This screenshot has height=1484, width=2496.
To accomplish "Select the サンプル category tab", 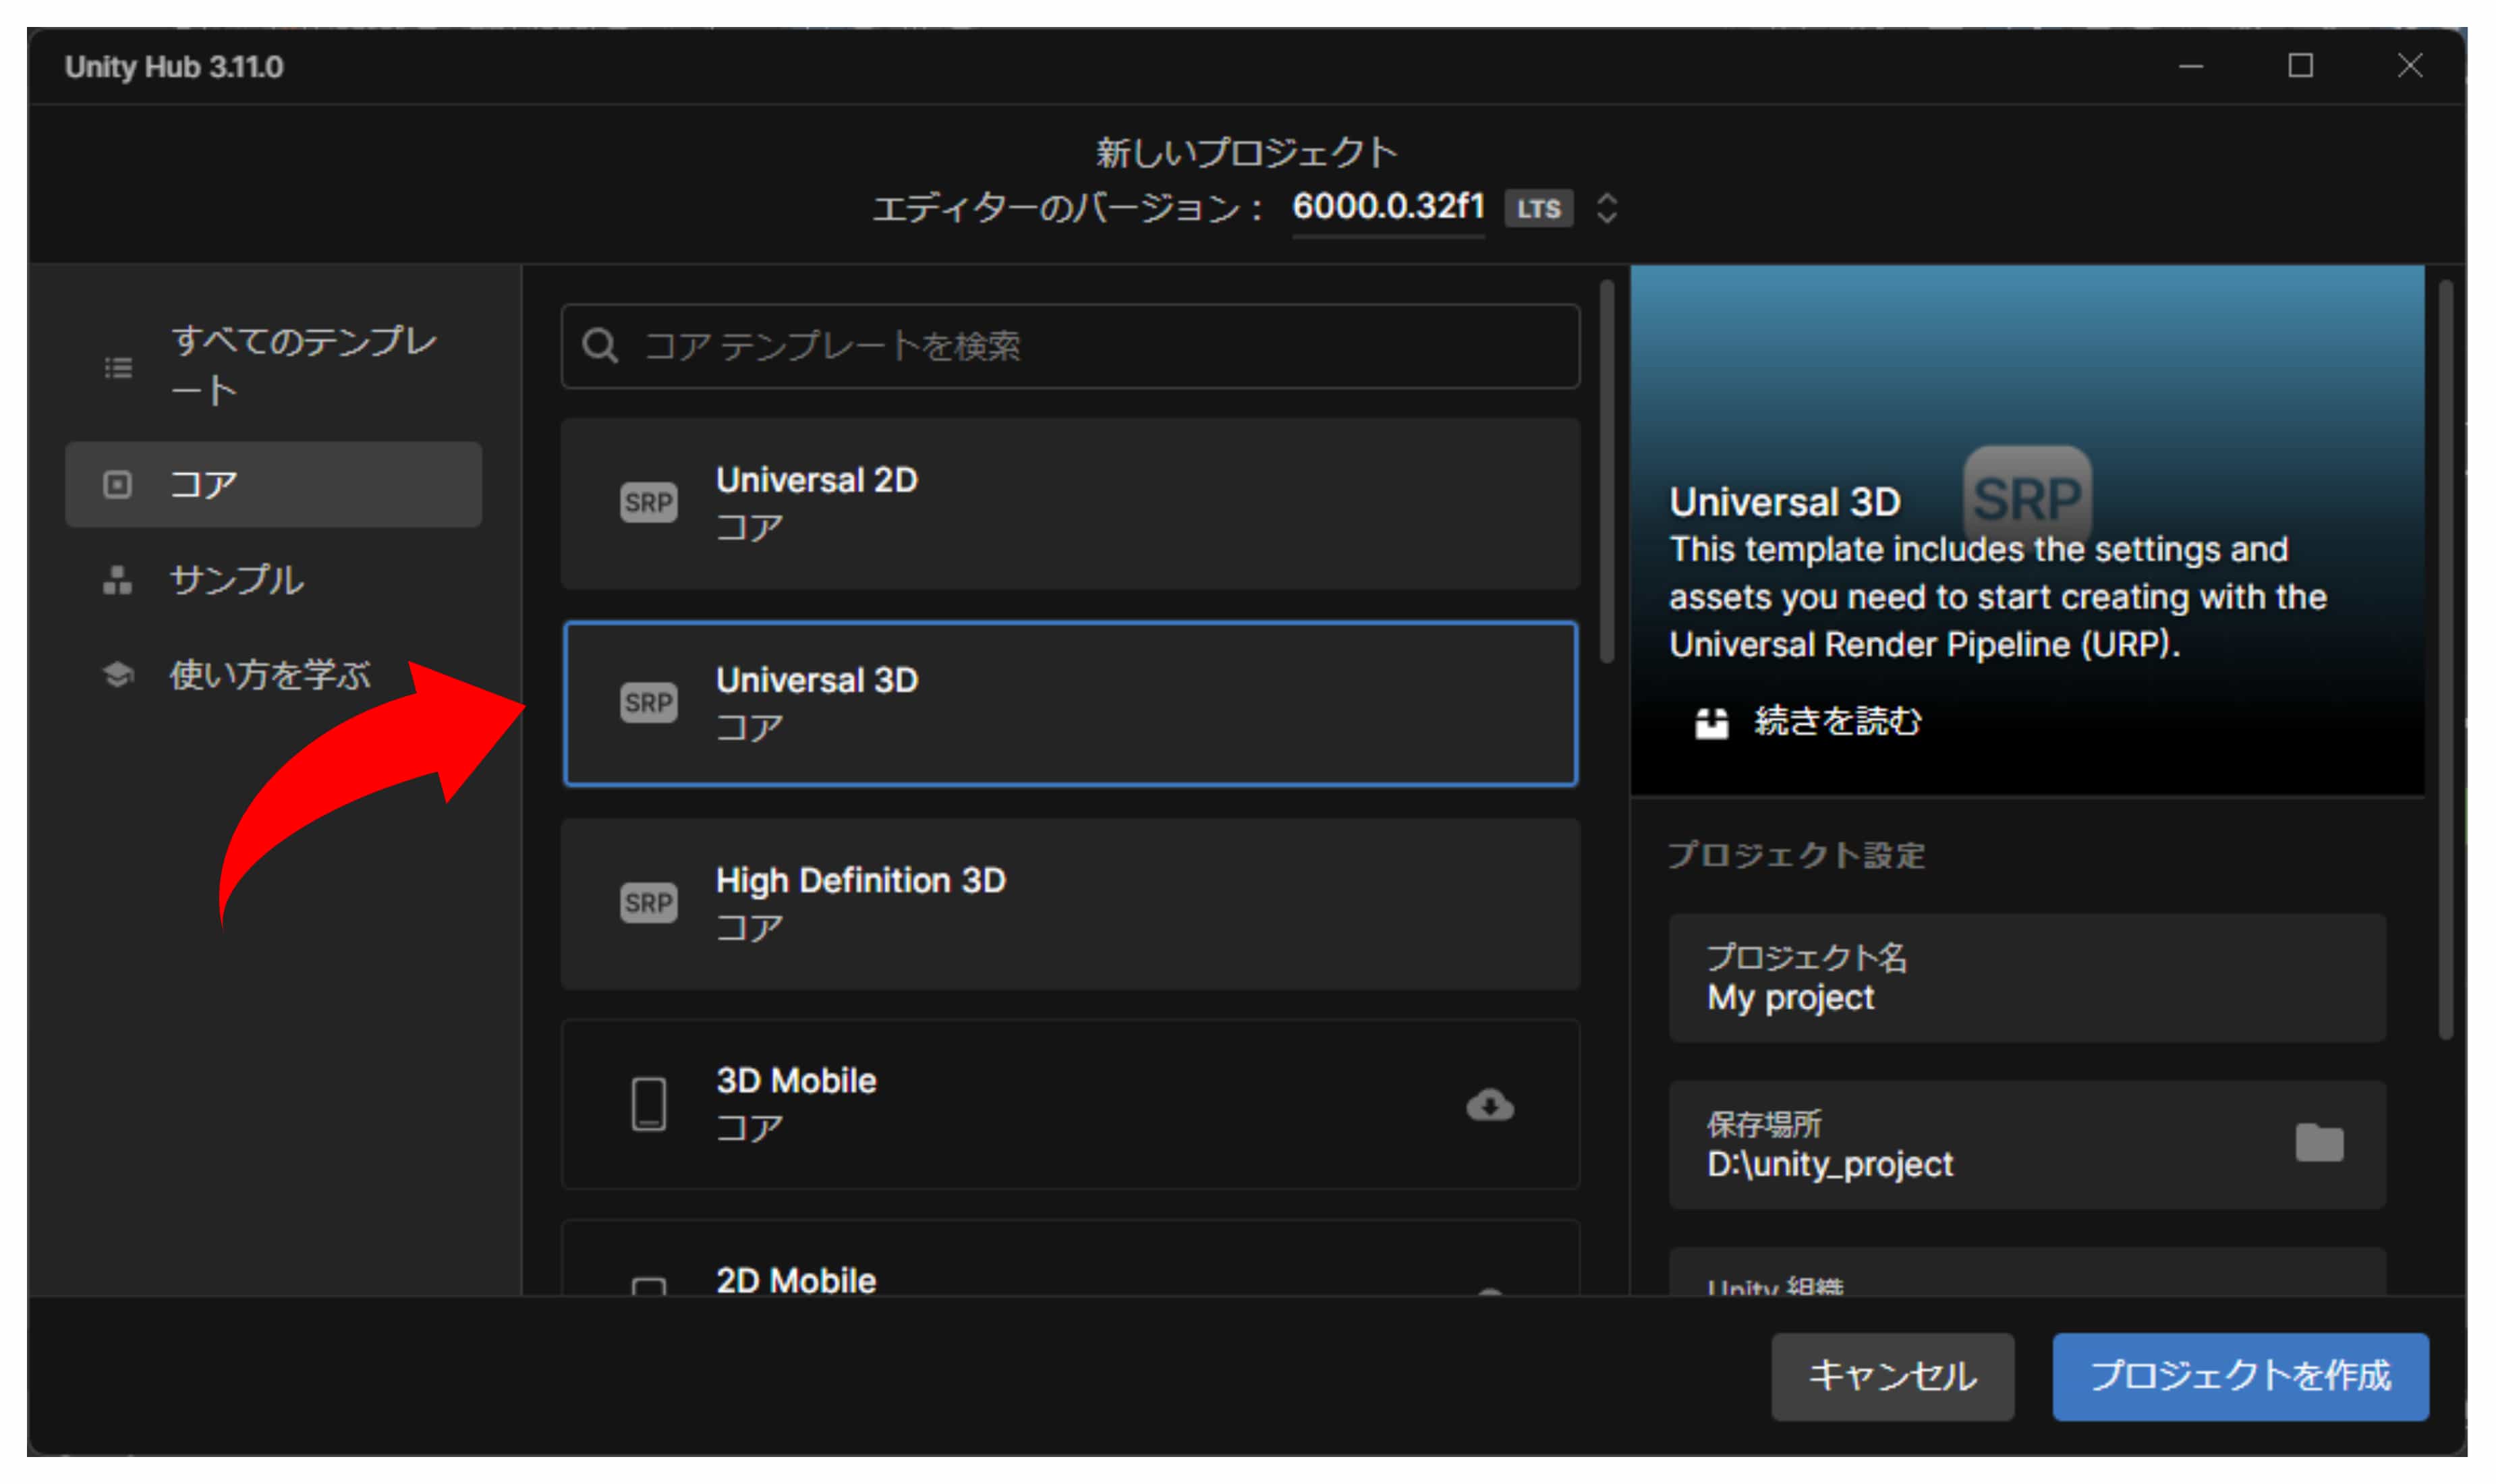I will coord(236,580).
